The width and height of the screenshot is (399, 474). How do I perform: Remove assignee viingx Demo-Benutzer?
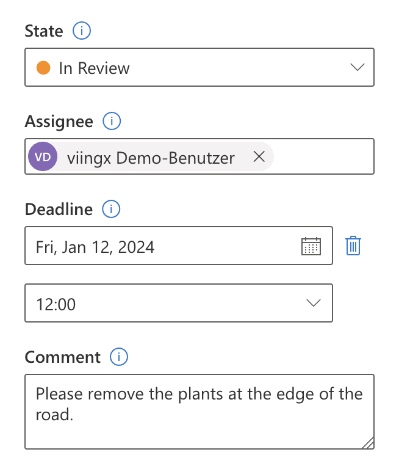pos(259,158)
